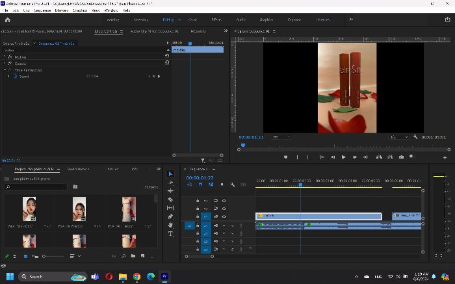Select the Ripple Edit tool

click(170, 191)
